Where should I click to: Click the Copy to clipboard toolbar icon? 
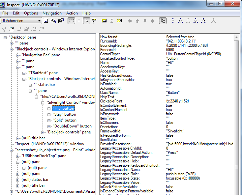53,21
